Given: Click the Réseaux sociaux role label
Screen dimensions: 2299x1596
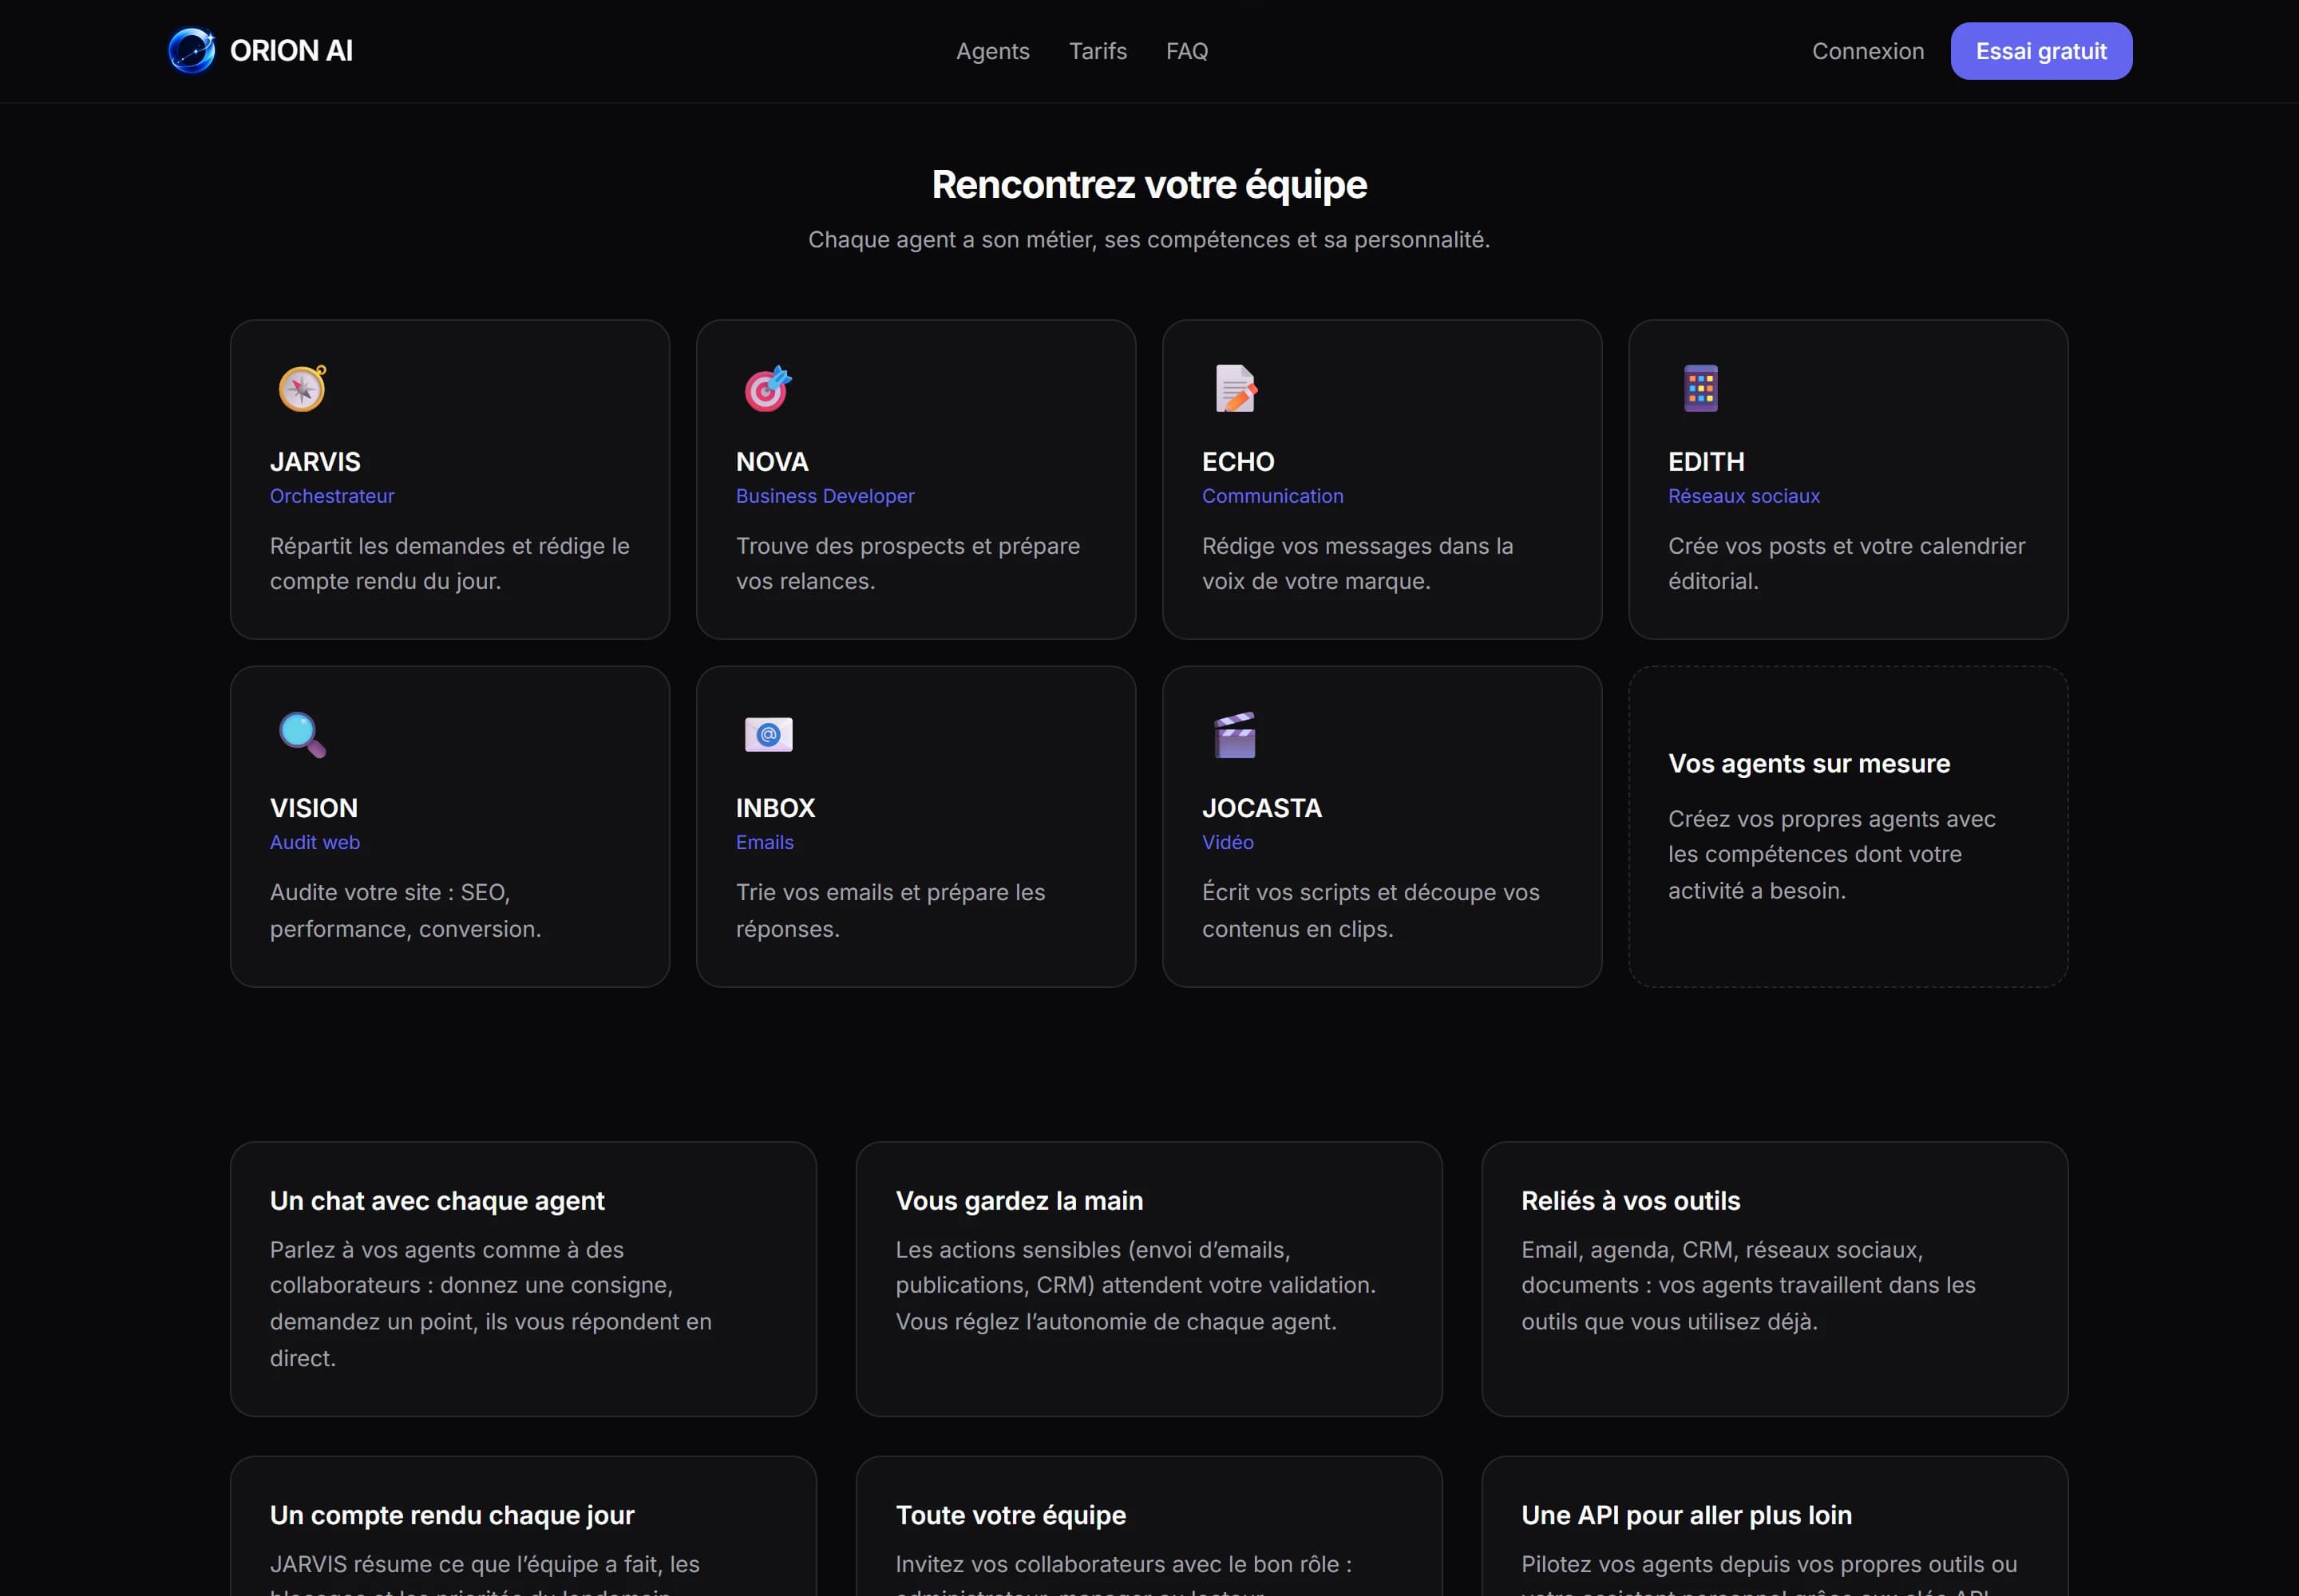Looking at the screenshot, I should coord(1743,496).
